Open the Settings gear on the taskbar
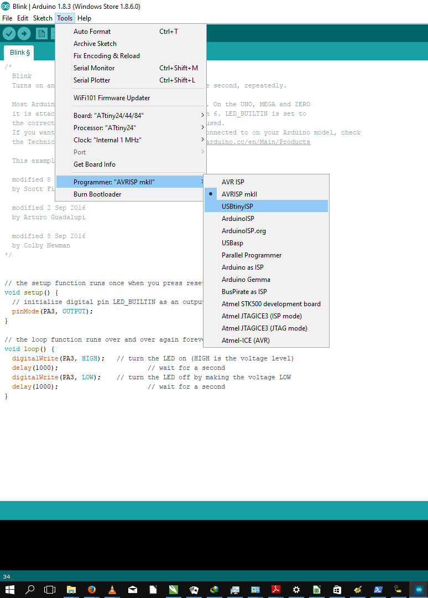This screenshot has height=598, width=428. click(296, 590)
